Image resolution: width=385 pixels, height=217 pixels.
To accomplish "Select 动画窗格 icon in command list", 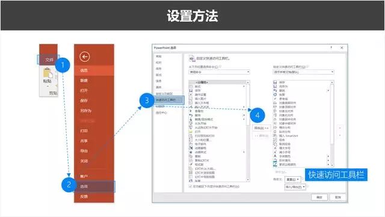I will tap(191, 148).
